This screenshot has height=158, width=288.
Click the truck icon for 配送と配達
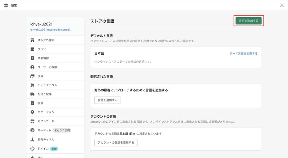point(32,94)
